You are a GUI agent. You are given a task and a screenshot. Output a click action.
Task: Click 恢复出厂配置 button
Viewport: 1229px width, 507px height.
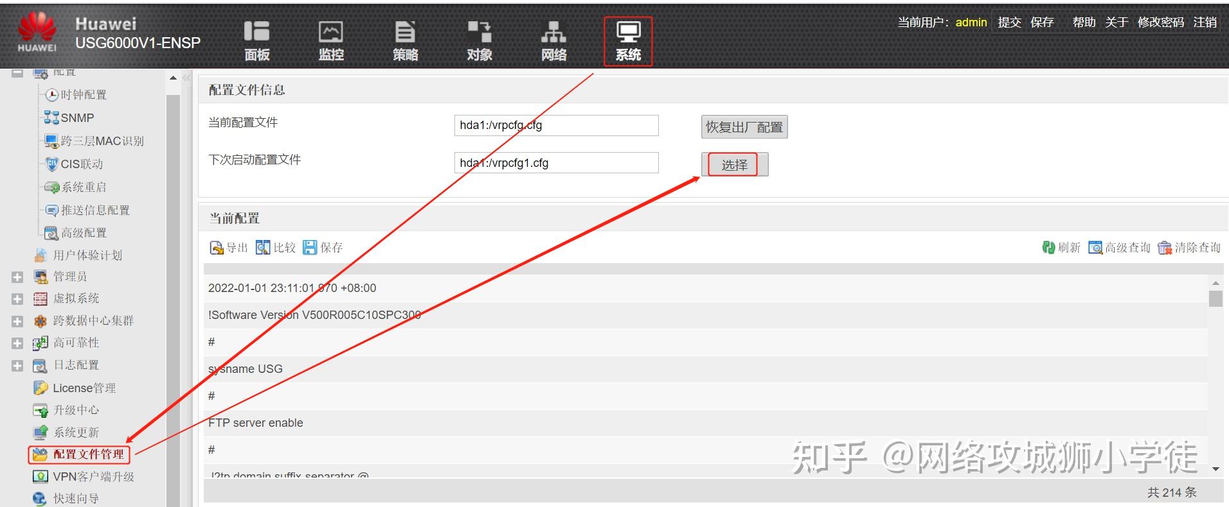[x=744, y=127]
